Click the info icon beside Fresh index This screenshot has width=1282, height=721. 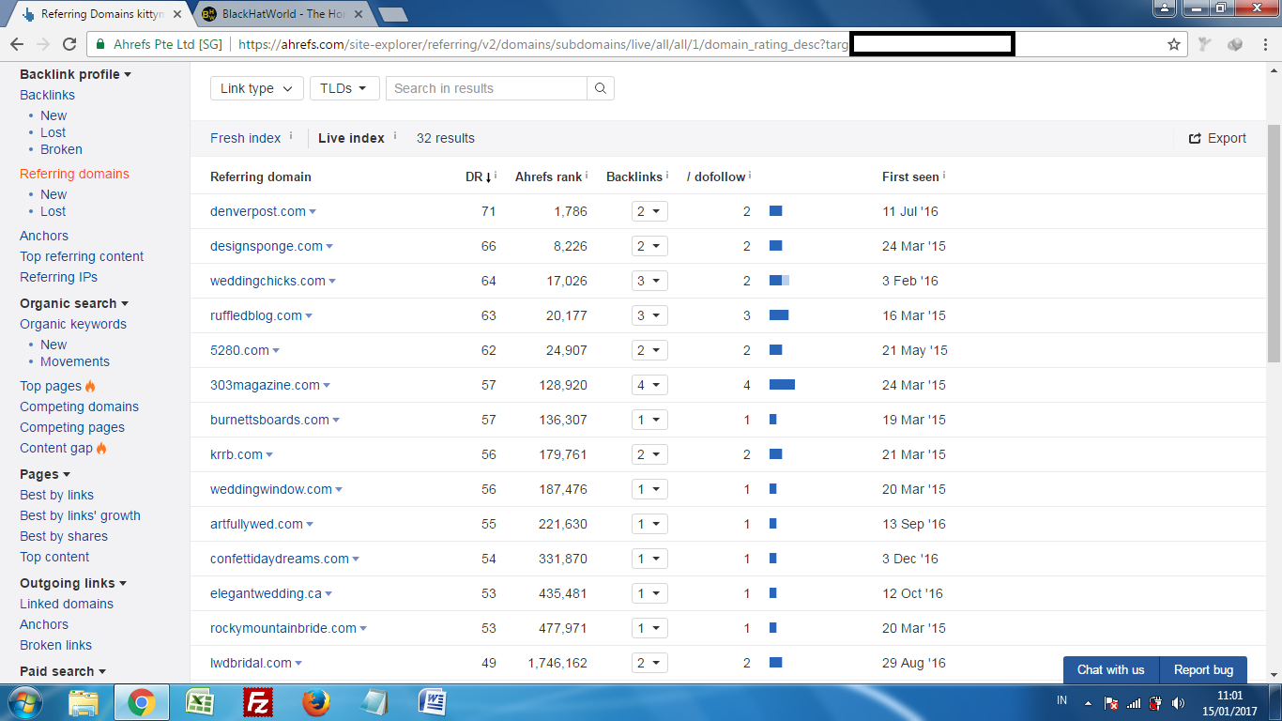pos(291,136)
